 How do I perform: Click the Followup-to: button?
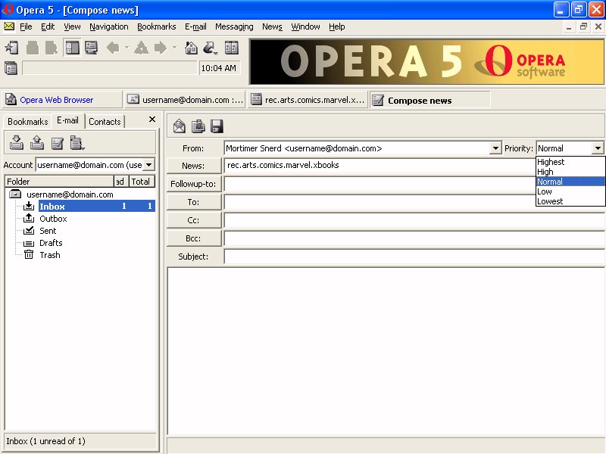tap(194, 184)
